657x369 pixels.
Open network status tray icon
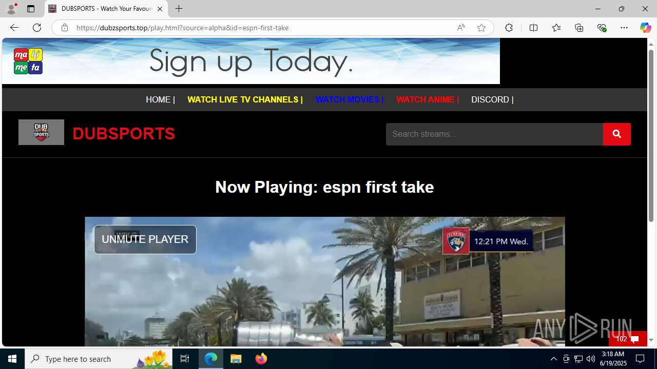point(578,359)
